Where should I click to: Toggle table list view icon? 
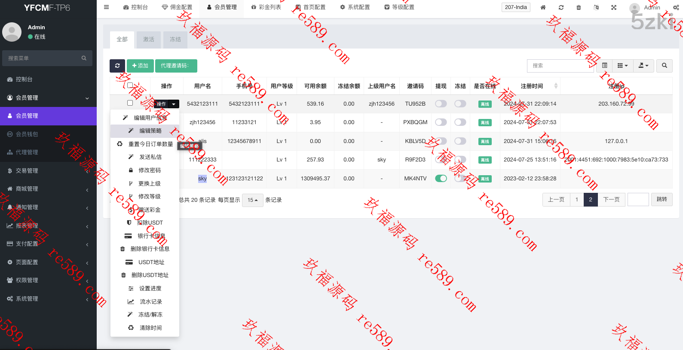[x=604, y=66]
